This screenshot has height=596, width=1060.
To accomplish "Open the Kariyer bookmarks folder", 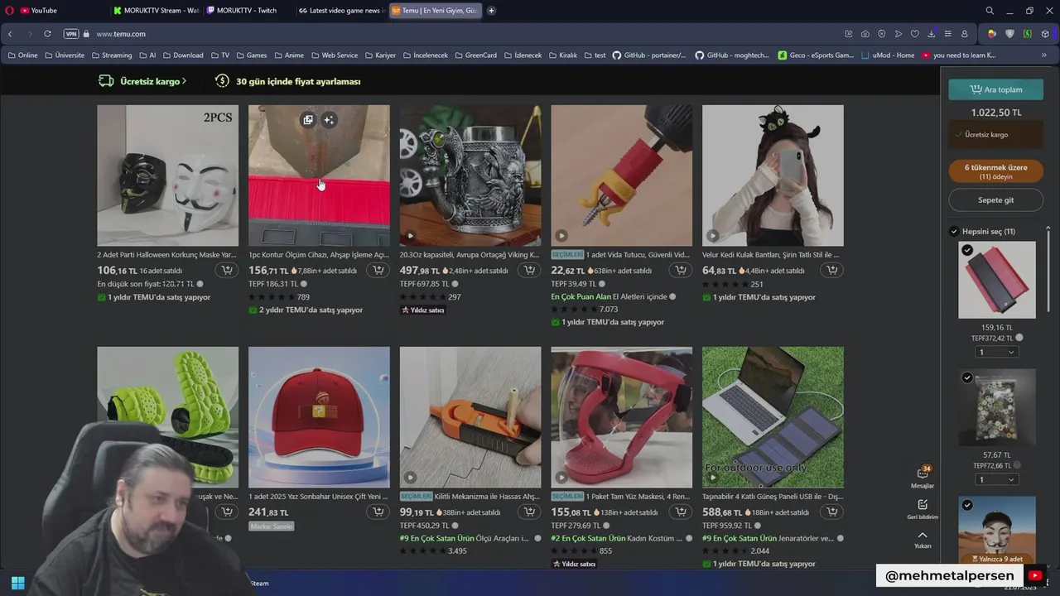I will click(x=380, y=55).
